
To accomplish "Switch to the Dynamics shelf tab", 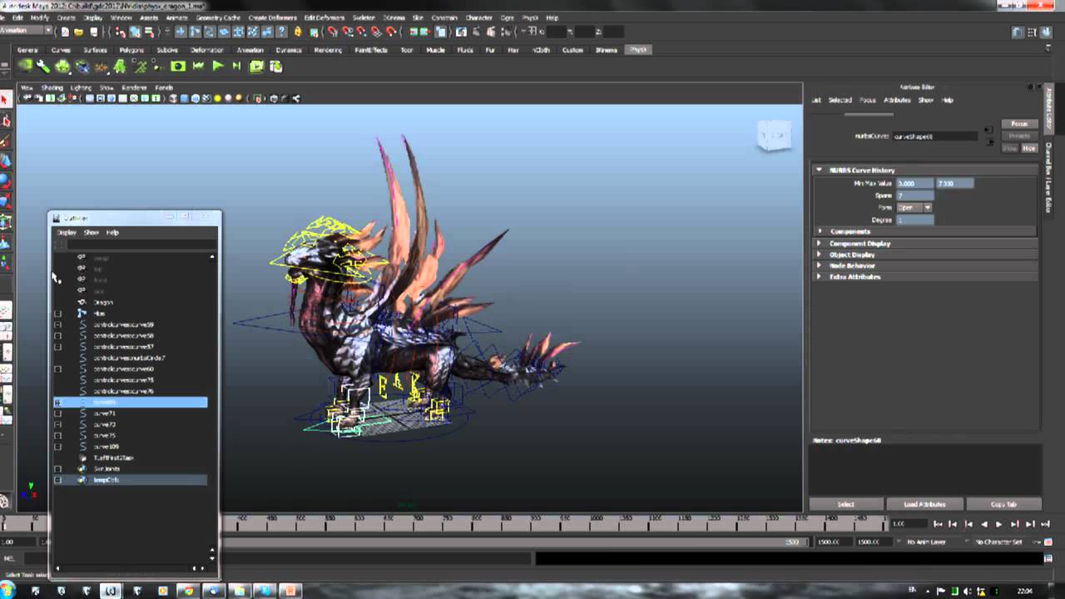I will tap(289, 50).
